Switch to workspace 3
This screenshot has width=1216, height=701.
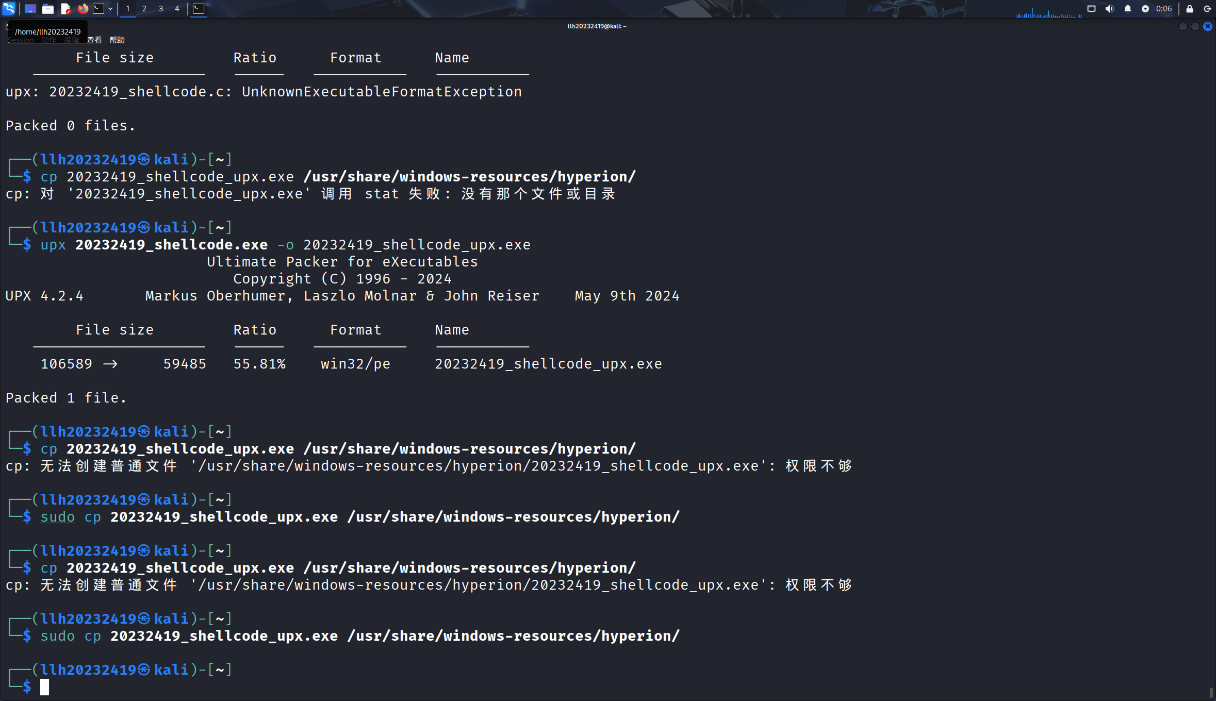pos(161,9)
